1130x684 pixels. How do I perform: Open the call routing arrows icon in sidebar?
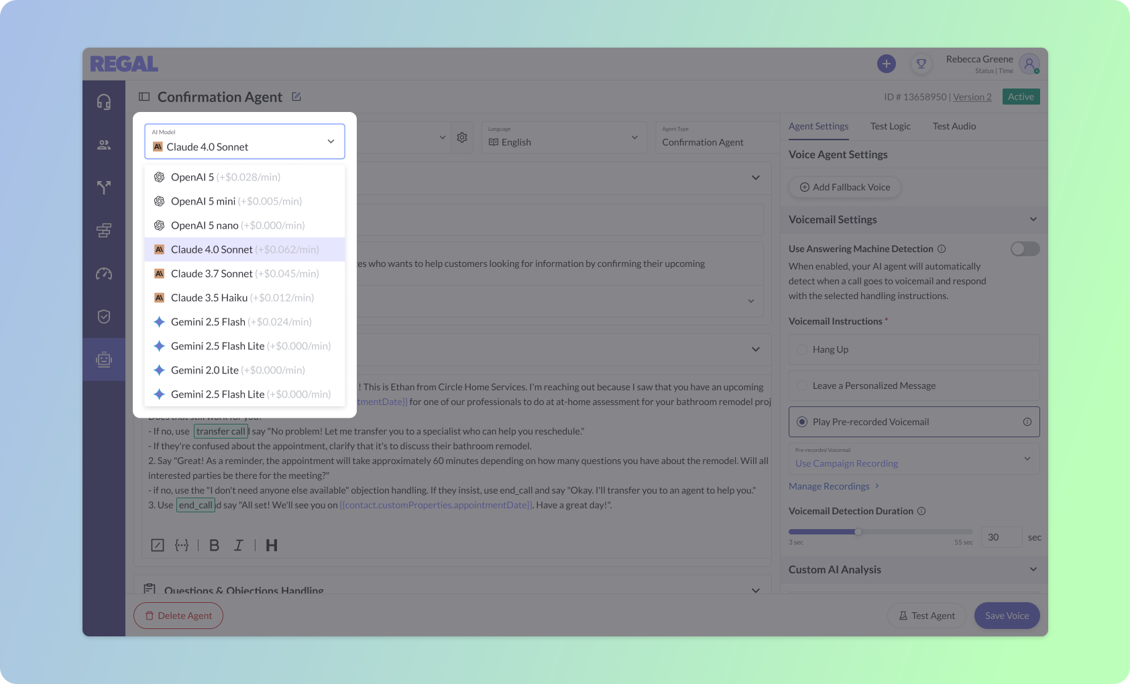point(104,188)
